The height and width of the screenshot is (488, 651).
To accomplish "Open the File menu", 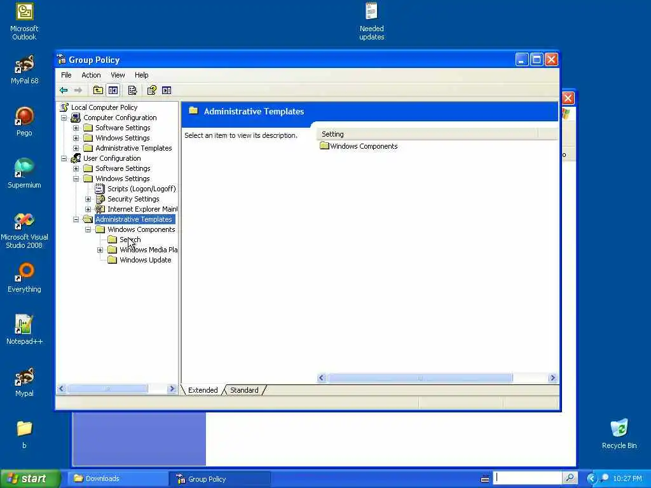I will pyautogui.click(x=66, y=75).
